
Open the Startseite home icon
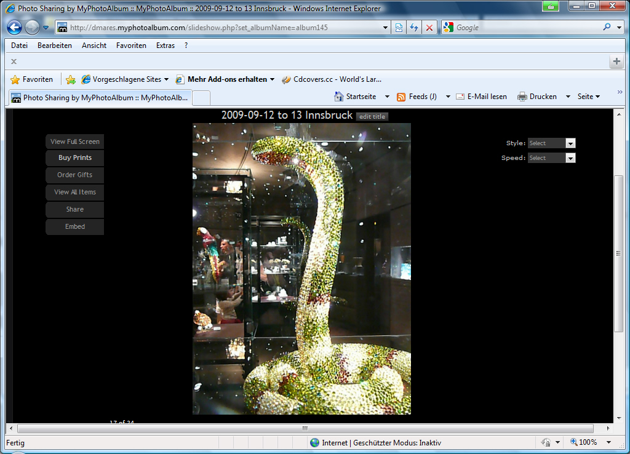pos(339,97)
